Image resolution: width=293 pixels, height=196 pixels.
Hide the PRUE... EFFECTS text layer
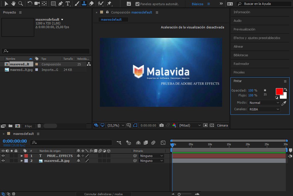pos(3,156)
